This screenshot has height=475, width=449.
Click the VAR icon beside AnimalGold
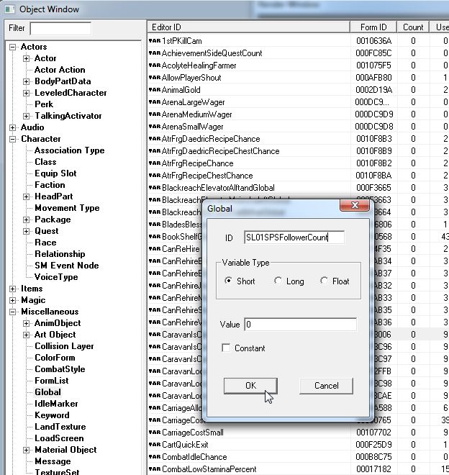[x=155, y=90]
